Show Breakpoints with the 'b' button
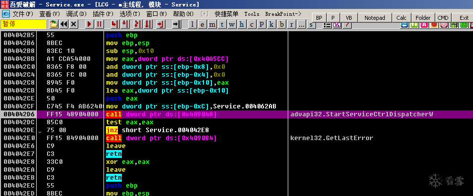The width and height of the screenshot is (473, 196). 281,24
